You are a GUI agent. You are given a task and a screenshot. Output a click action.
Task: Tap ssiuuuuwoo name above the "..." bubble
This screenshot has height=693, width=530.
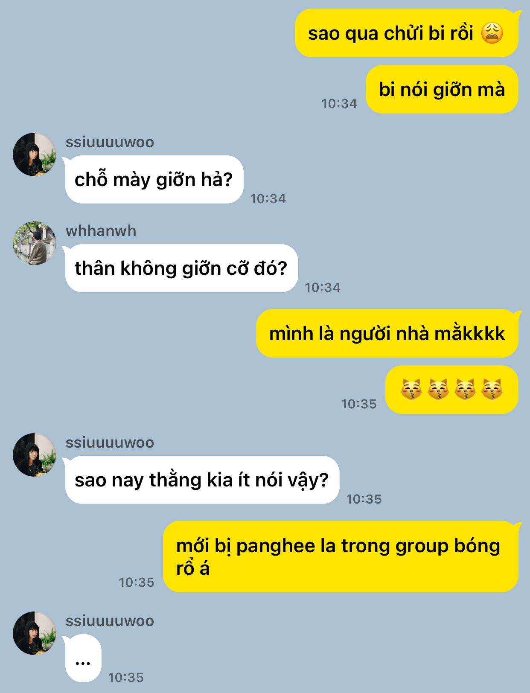[x=110, y=621]
